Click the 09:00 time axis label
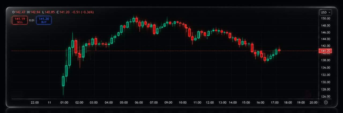343x113 pixels. [169, 103]
